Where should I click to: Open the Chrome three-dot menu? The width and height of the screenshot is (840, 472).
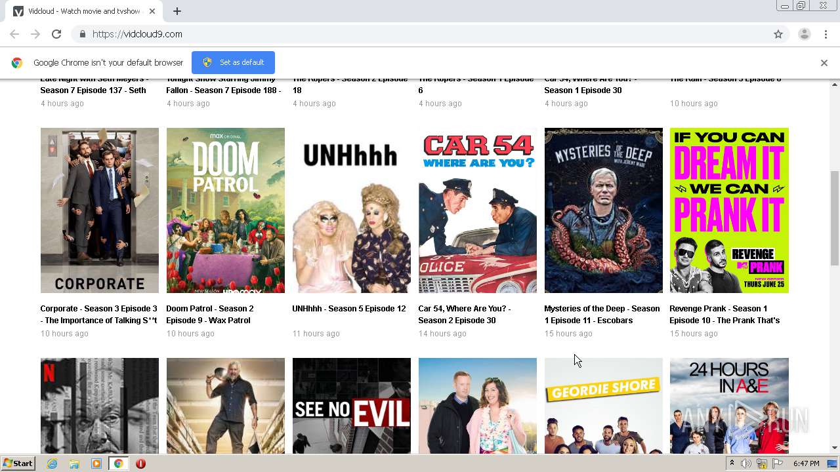pos(826,34)
